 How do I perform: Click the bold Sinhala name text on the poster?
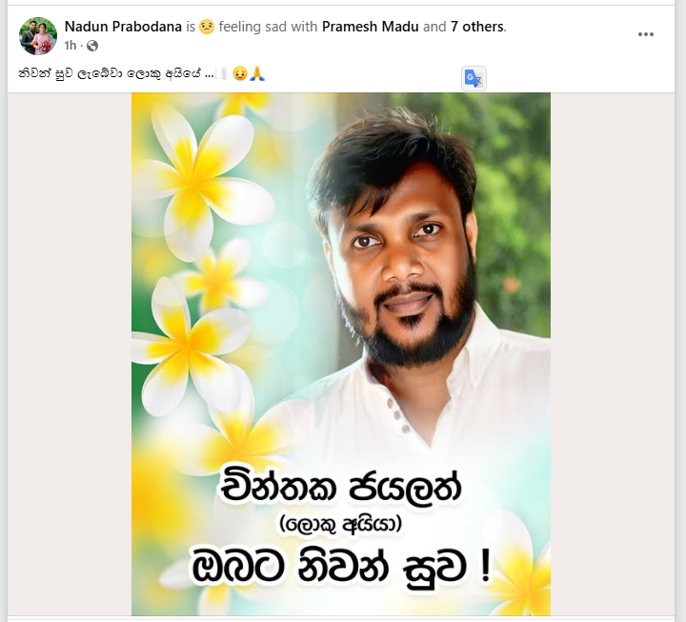coord(340,487)
